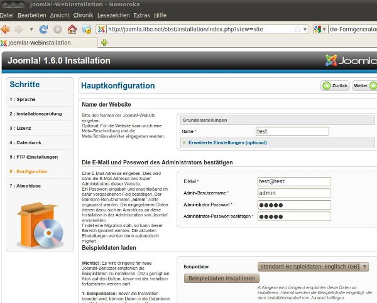Open the Lesezeichen menu
The width and height of the screenshot is (377, 303).
pos(114,15)
